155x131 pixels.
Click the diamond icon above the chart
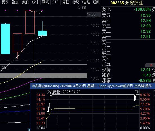click(x=79, y=8)
